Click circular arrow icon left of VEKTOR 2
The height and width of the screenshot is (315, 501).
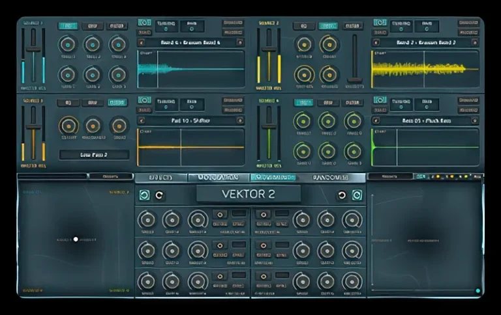click(x=159, y=195)
